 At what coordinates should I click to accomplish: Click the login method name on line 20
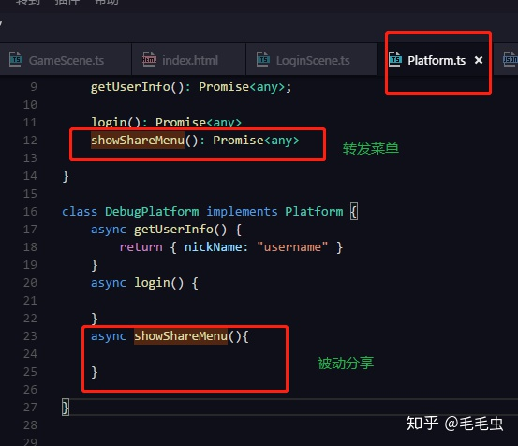(152, 283)
